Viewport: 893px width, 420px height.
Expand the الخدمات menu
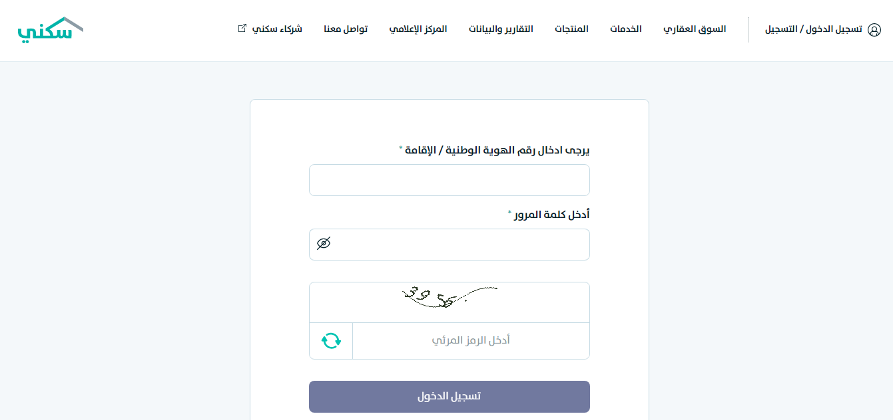click(x=626, y=29)
